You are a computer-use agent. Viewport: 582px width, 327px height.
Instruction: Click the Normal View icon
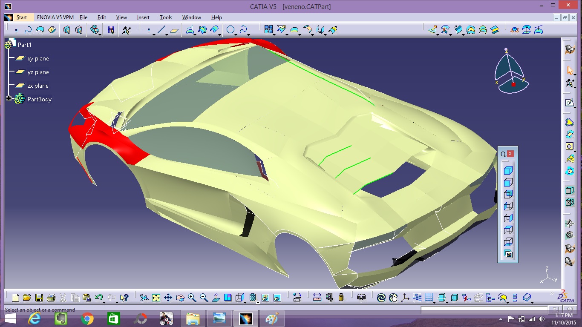(x=216, y=298)
